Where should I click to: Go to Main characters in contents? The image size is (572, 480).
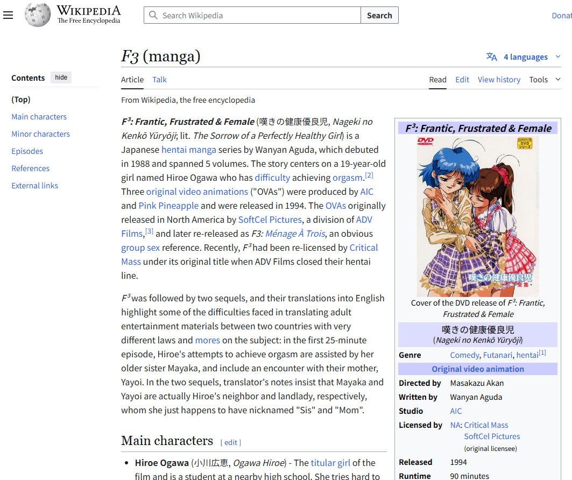[39, 117]
